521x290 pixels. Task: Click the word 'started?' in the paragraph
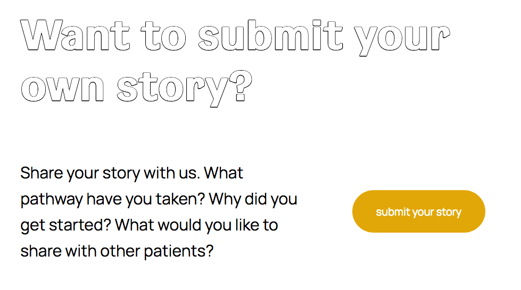(x=80, y=225)
